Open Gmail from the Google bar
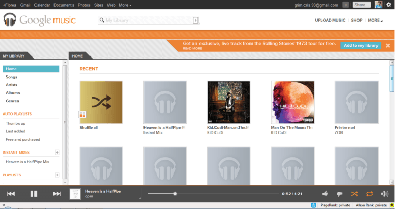This screenshot has width=395, height=209. click(25, 5)
